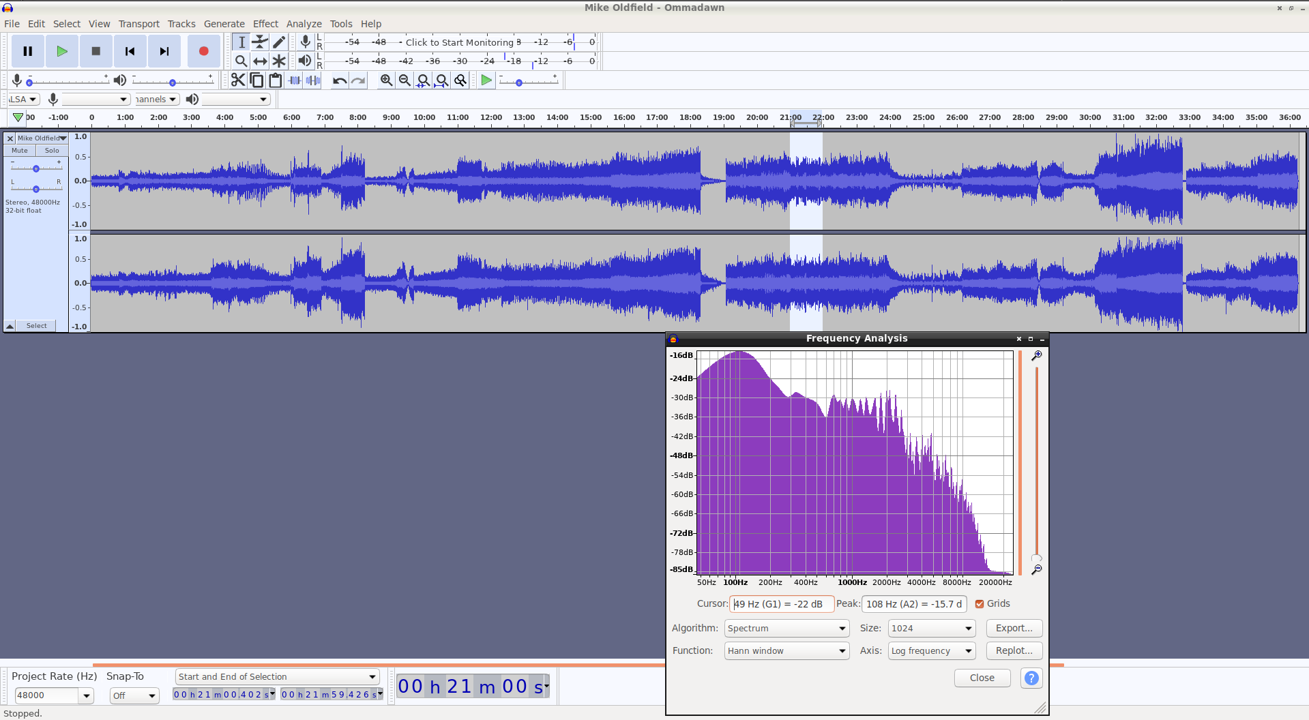Pause playback with the Pause button

pyautogui.click(x=28, y=51)
